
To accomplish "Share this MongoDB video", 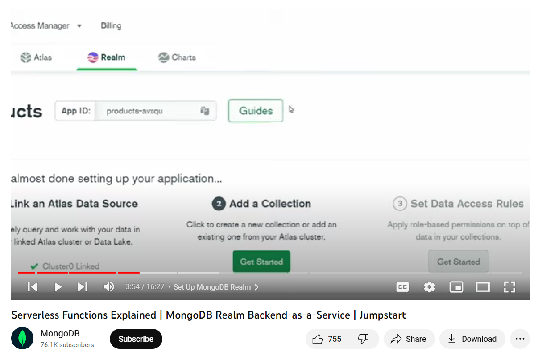I will point(408,339).
